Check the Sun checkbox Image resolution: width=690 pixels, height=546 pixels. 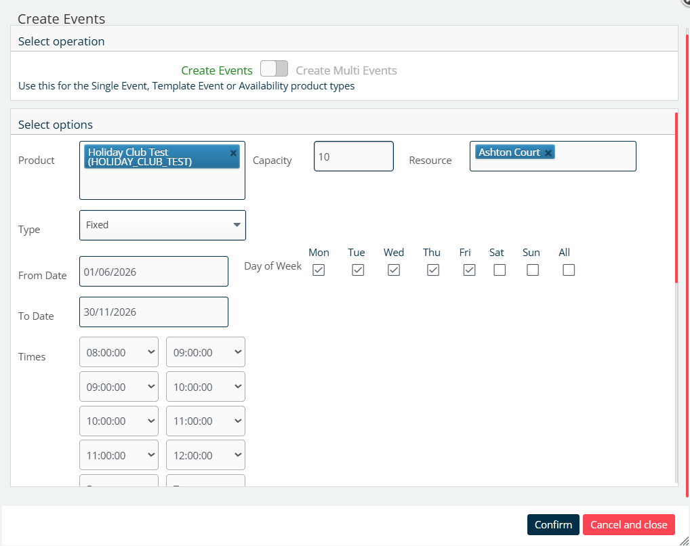point(533,270)
